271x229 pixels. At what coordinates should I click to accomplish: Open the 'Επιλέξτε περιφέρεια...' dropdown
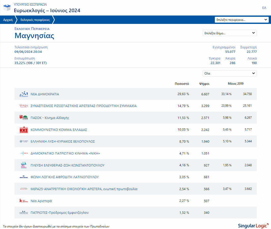(242, 20)
